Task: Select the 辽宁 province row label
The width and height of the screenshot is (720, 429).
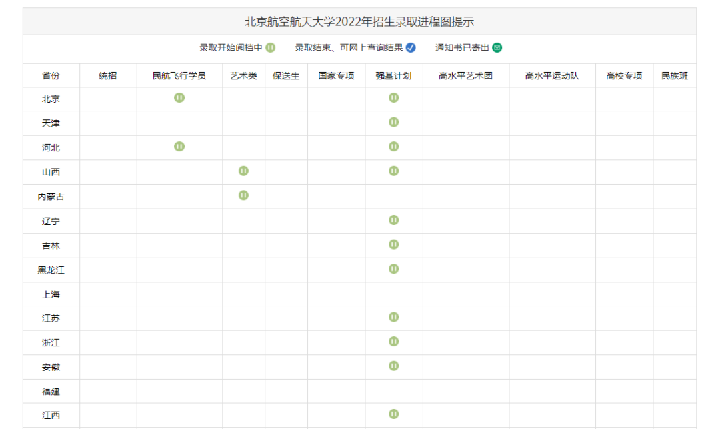Action: coord(51,221)
